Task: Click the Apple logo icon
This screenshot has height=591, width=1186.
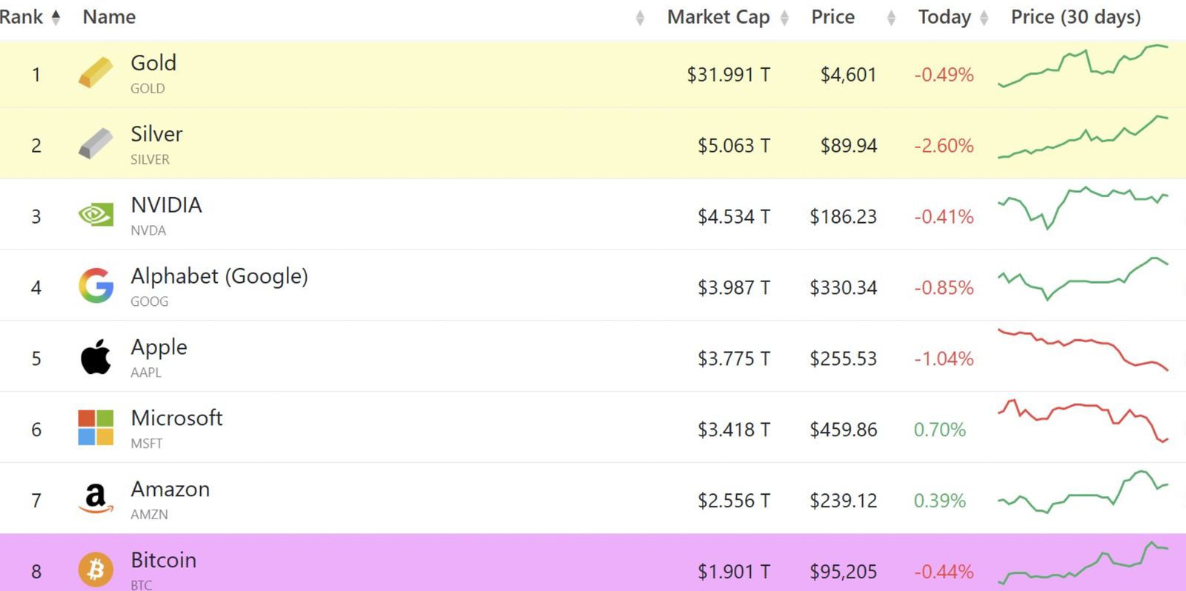Action: 96,357
